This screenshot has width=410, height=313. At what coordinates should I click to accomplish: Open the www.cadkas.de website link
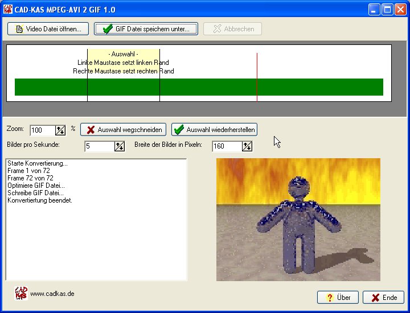[x=52, y=294]
